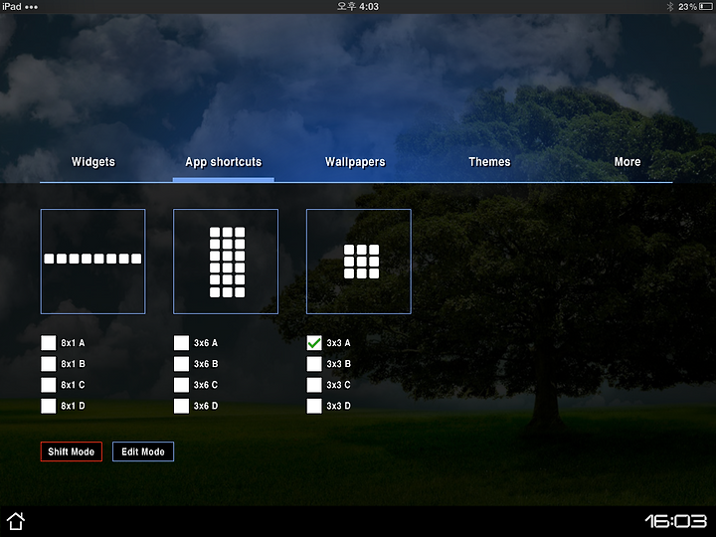
Task: Enable the 8x1 B checkbox
Action: coord(49,364)
